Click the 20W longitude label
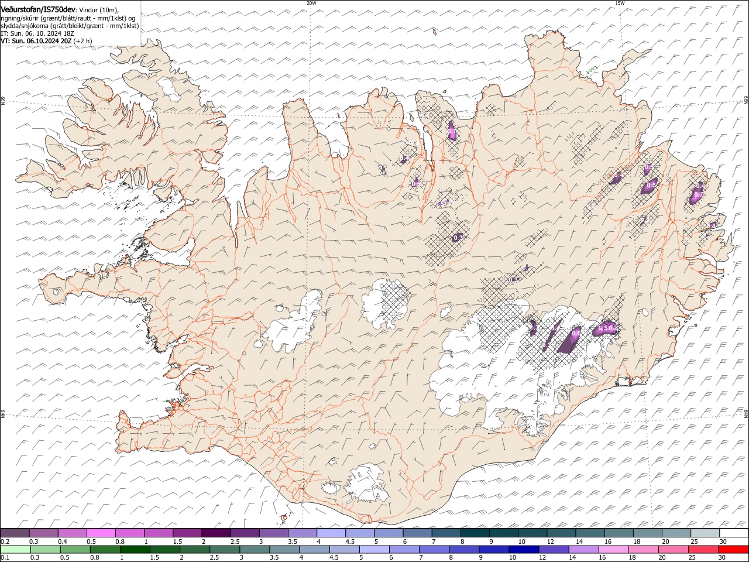The height and width of the screenshot is (562, 749). coord(311,3)
